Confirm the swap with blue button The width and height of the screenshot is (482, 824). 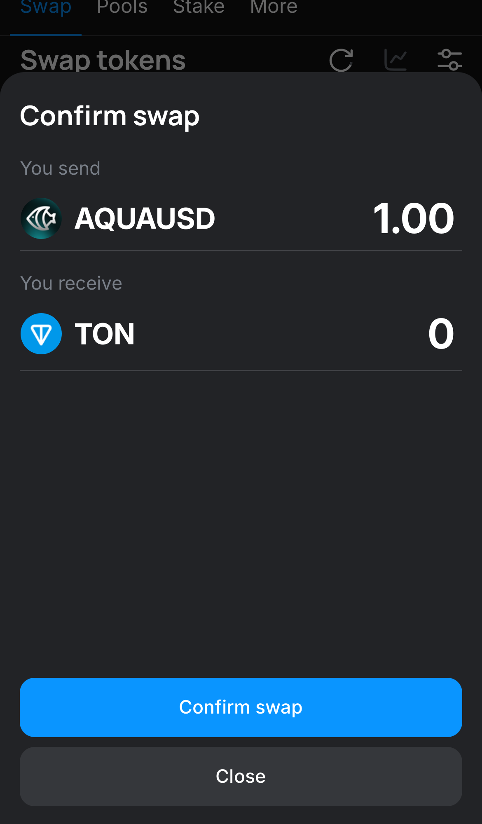(x=241, y=707)
